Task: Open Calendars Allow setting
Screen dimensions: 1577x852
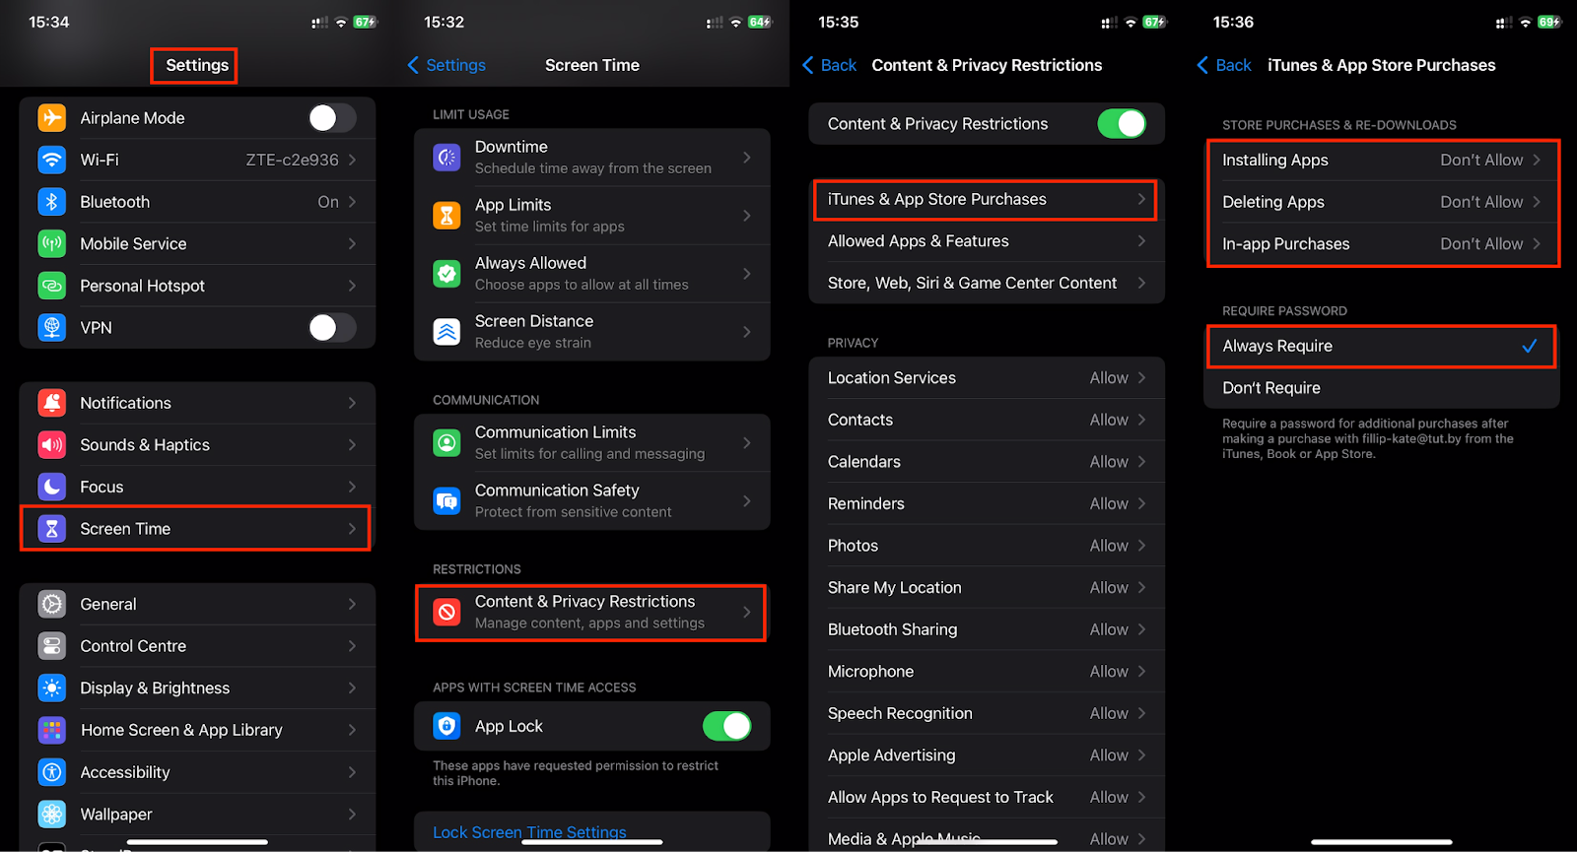Action: click(x=987, y=461)
